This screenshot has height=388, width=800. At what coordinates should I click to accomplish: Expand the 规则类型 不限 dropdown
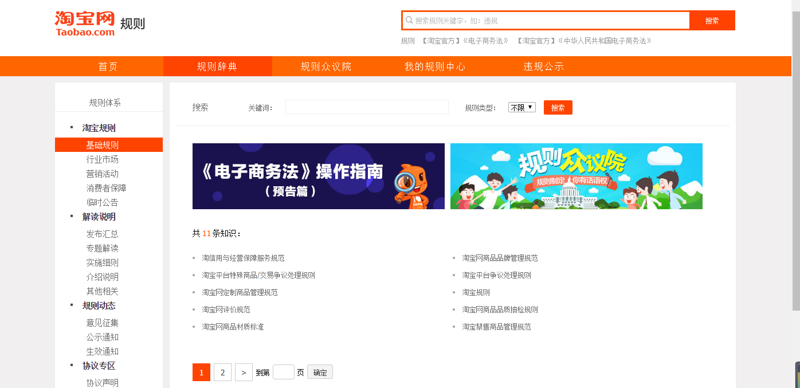click(x=521, y=107)
